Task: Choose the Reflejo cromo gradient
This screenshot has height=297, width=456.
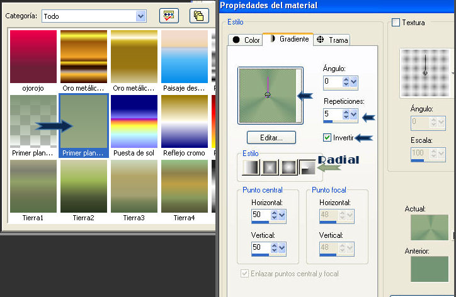Action: 185,121
